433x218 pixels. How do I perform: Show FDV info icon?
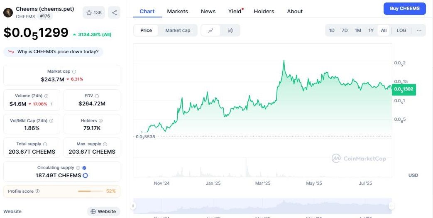[97, 96]
